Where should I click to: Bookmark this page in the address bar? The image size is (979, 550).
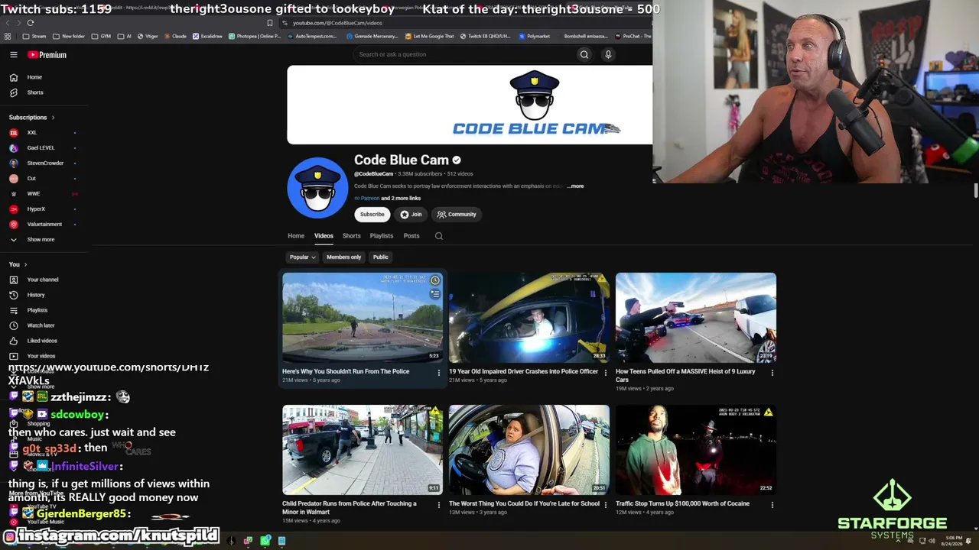[x=269, y=23]
